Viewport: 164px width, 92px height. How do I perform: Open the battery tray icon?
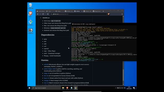click(118, 88)
